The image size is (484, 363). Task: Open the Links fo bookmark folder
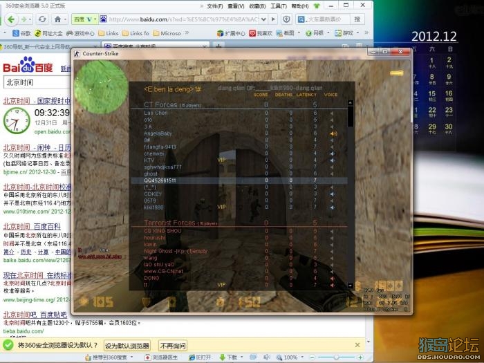coord(136,33)
